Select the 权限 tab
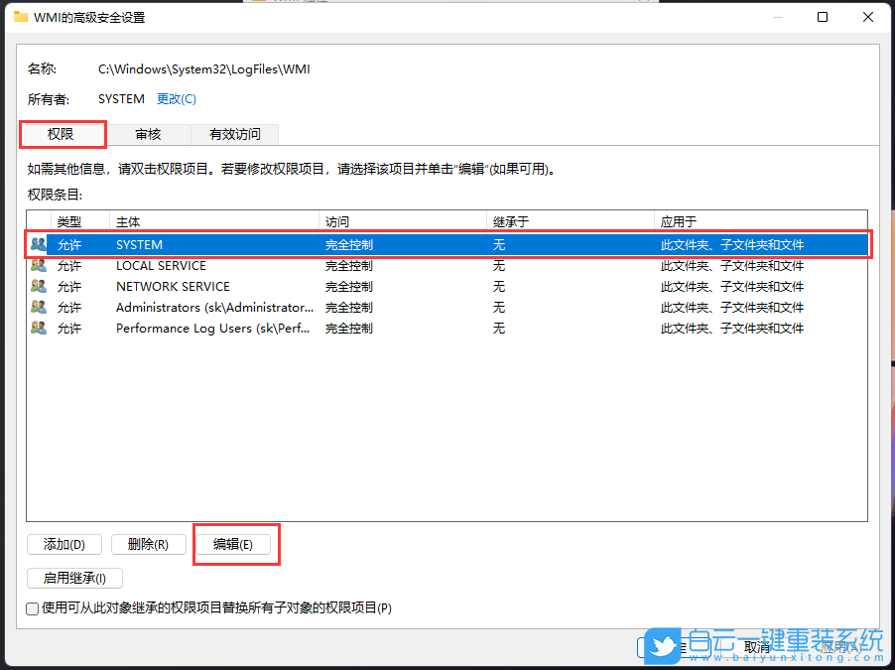This screenshot has height=670, width=895. 62,134
